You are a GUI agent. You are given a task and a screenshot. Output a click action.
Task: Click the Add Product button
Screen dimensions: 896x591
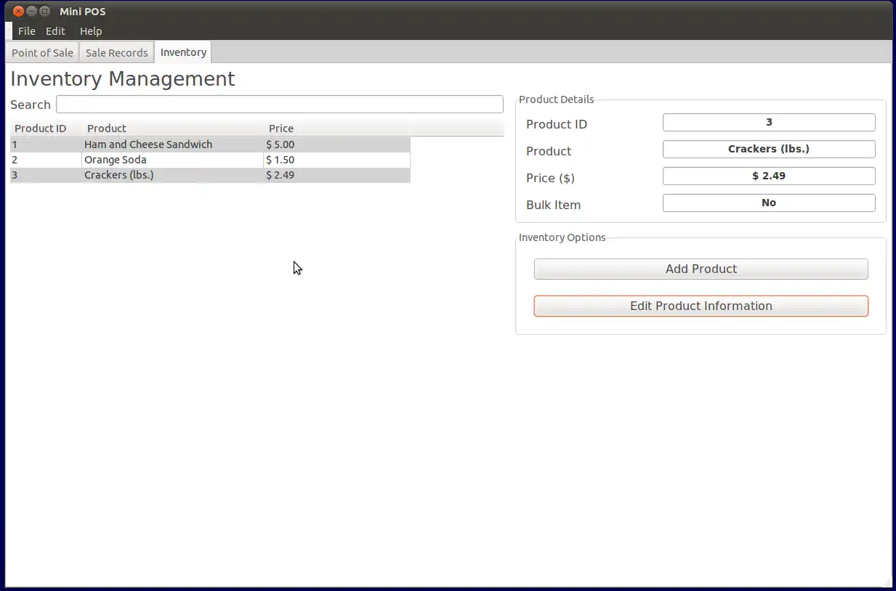(x=701, y=269)
